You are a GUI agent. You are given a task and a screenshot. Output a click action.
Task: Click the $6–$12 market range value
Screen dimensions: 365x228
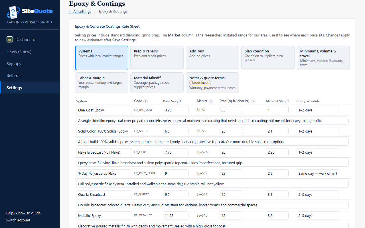[202, 173]
